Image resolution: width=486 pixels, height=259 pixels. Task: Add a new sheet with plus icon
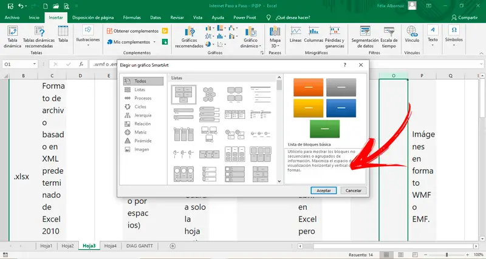pos(173,246)
